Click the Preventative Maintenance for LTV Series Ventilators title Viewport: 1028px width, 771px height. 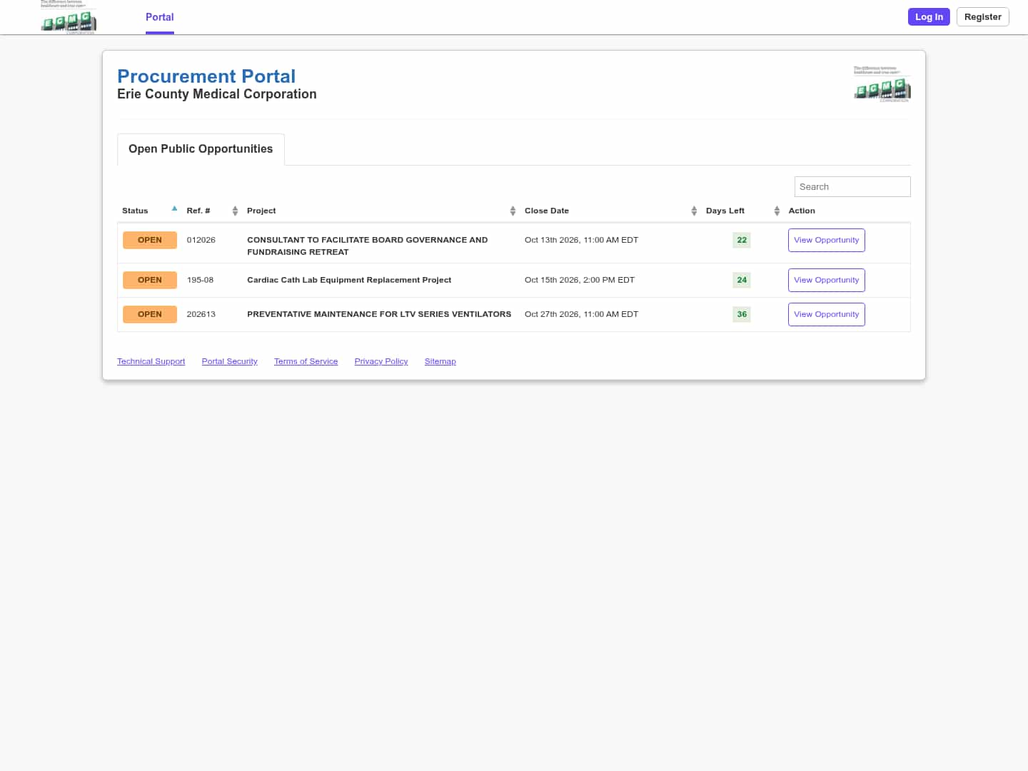[379, 314]
